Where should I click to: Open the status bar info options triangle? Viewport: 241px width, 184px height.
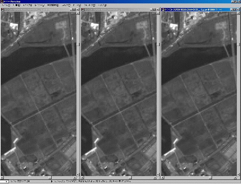[52, 181]
